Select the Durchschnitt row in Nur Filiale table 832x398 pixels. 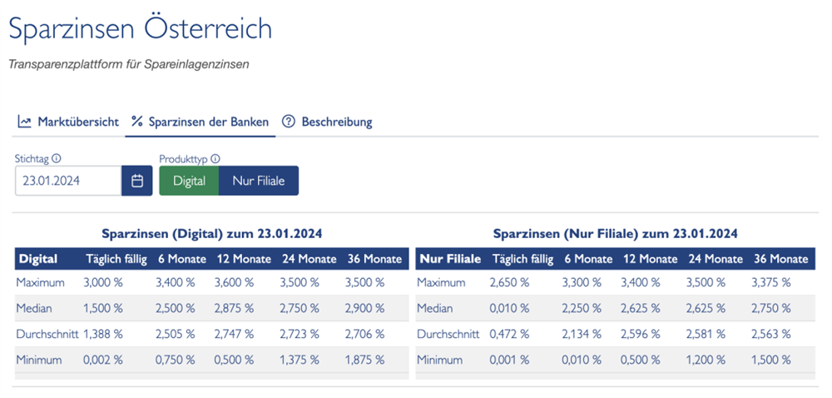click(x=616, y=335)
